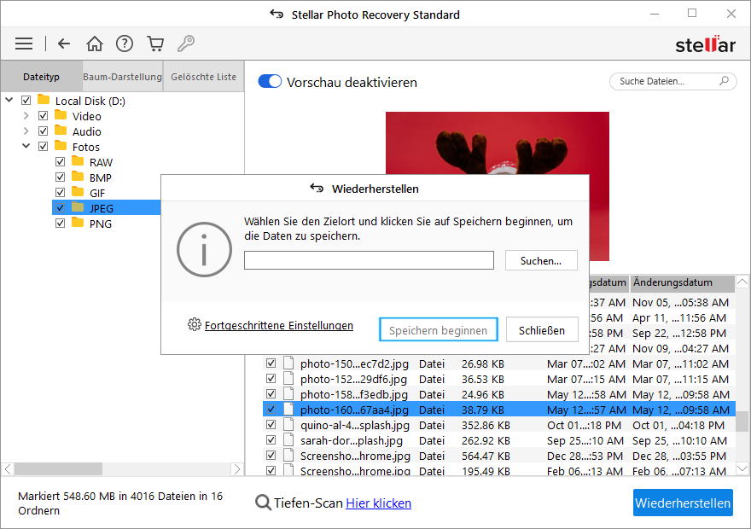Screen dimensions: 751x529
Task: Click the gear icon beside Fortgeschrittene Einstellungen
Action: tap(194, 324)
